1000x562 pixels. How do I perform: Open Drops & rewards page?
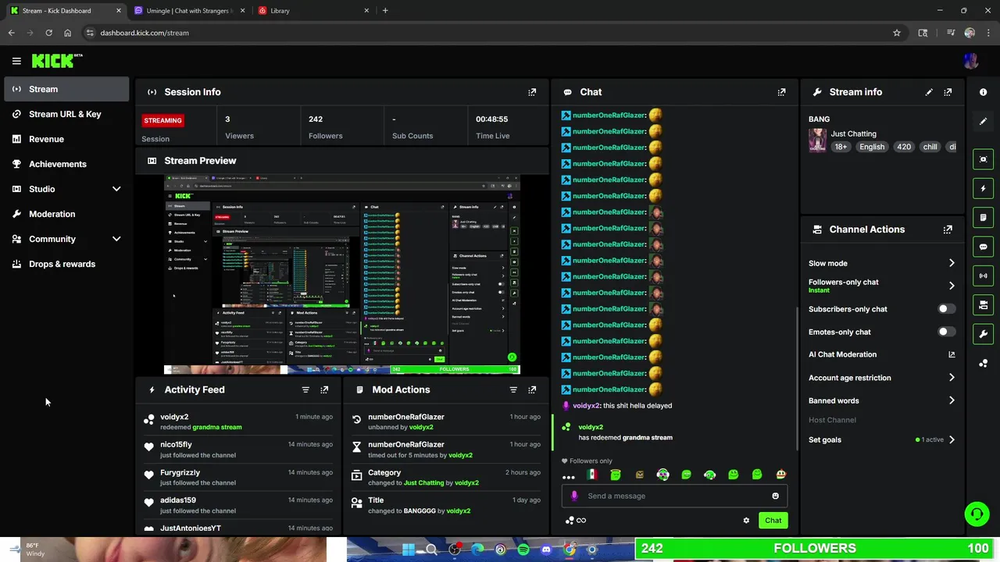66,264
